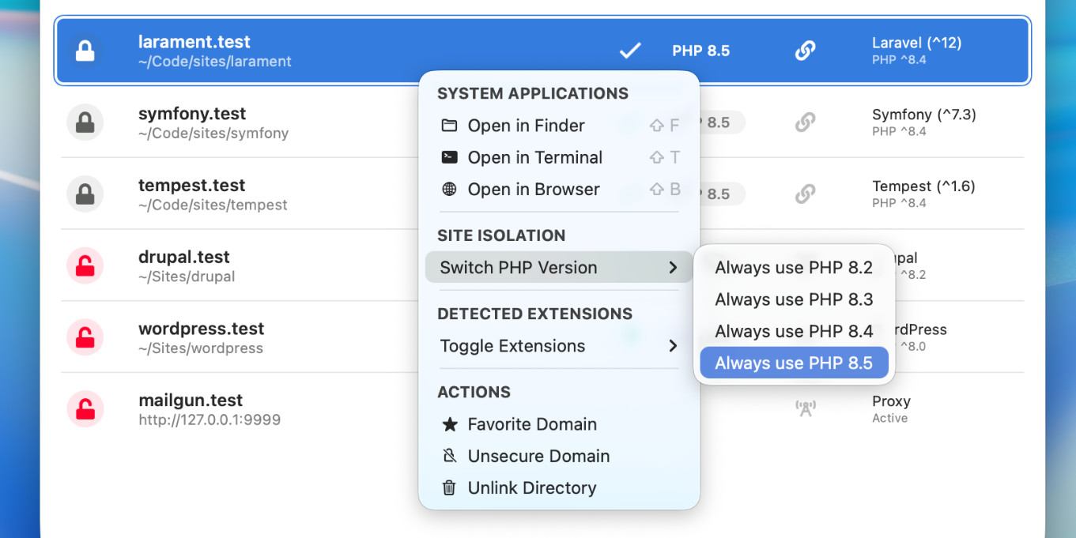Viewport: 1076px width, 538px height.
Task: Click the ~/Sites/wordpress path text
Action: click(x=201, y=348)
